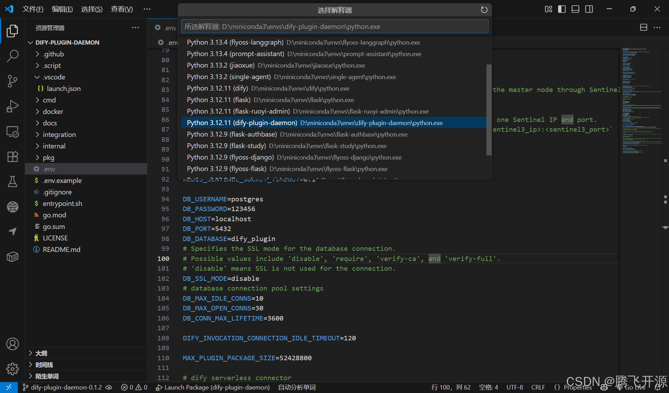Open the 编辑(E) menu

62,9
